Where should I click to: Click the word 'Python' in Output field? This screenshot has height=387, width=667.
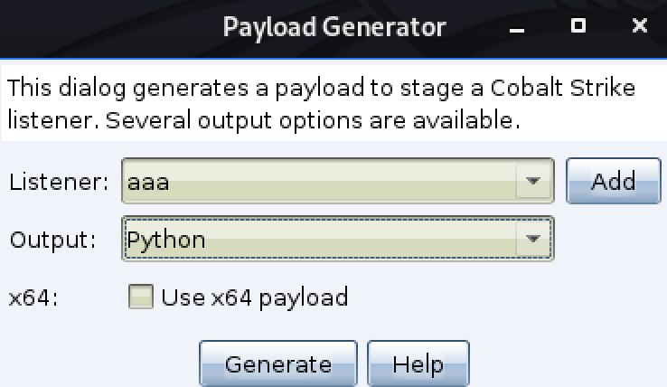pos(166,241)
